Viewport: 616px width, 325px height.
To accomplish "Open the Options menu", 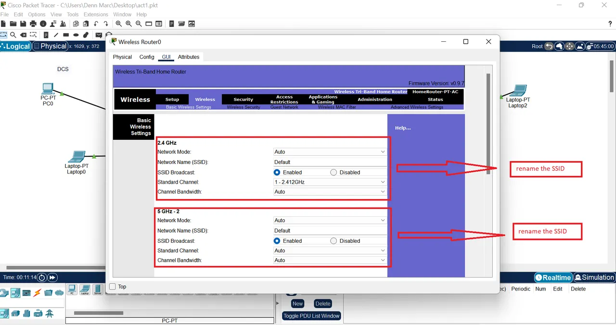I will pos(37,14).
